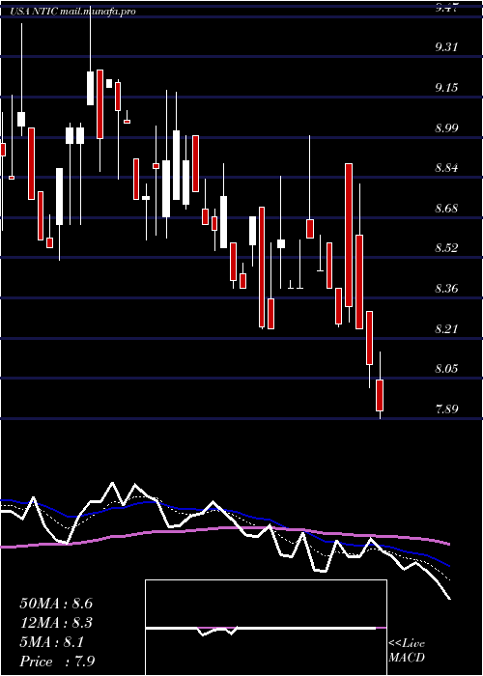Click the 8.36 price axis label
The width and height of the screenshot is (483, 676).
point(446,289)
